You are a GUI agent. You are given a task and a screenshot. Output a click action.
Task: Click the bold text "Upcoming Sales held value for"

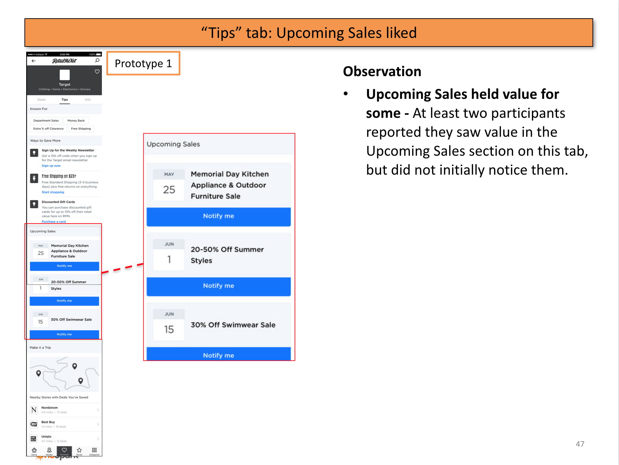coord(463,94)
